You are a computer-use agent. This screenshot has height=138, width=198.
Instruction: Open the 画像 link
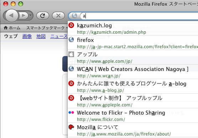(x=27, y=36)
